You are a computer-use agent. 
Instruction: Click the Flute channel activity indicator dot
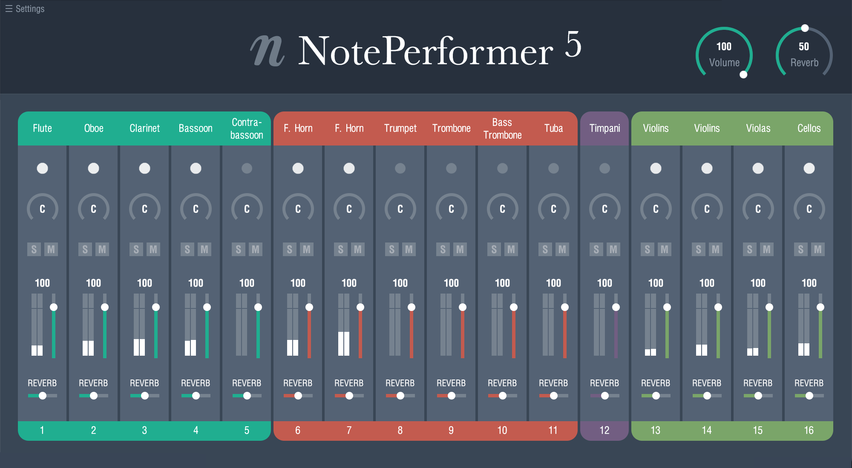(42, 168)
